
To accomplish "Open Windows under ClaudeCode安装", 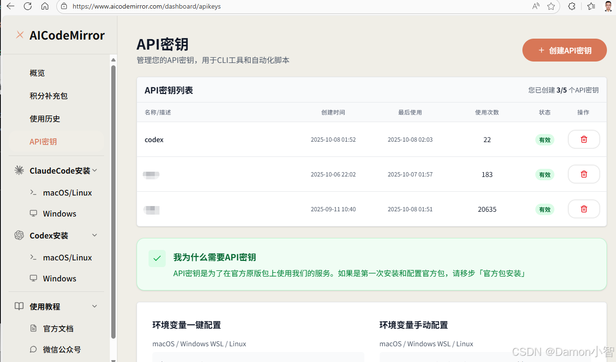I will tap(60, 214).
